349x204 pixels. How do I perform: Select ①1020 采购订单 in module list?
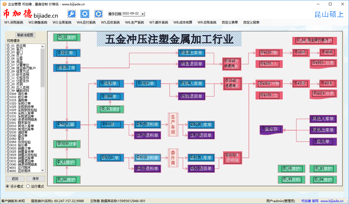tap(19, 103)
